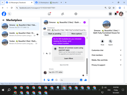This screenshot has width=127, height=95.
Task: Click Learn More on scam warning
Action: (x=69, y=58)
